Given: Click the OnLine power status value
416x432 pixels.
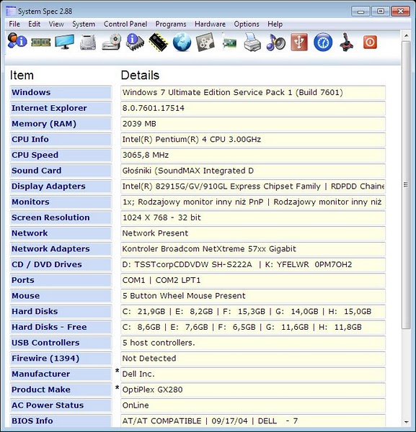Looking at the screenshot, I should 253,405.
